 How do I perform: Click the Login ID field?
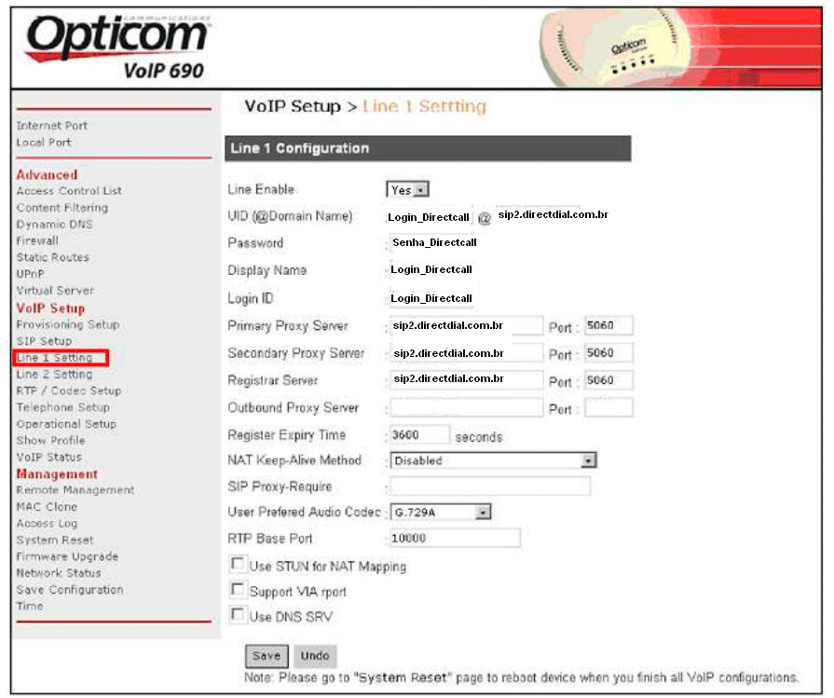point(431,298)
